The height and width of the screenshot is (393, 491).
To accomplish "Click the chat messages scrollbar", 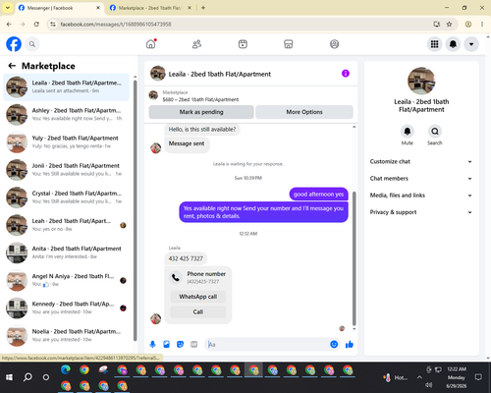I will [354, 258].
